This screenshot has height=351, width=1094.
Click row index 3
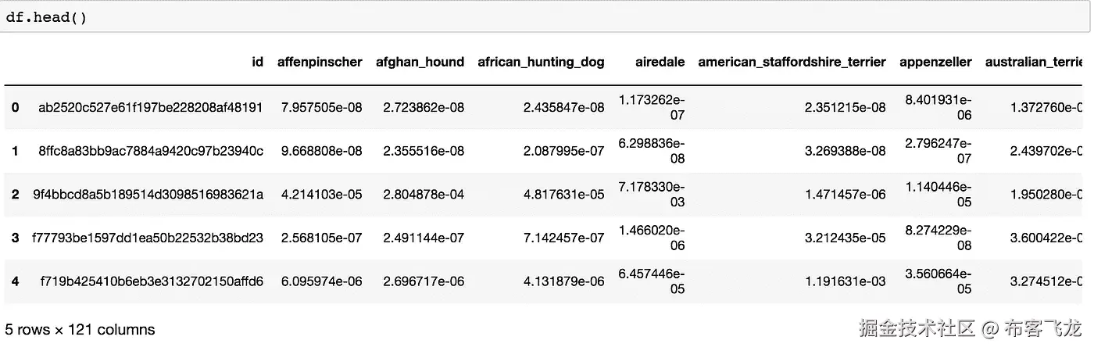click(15, 238)
